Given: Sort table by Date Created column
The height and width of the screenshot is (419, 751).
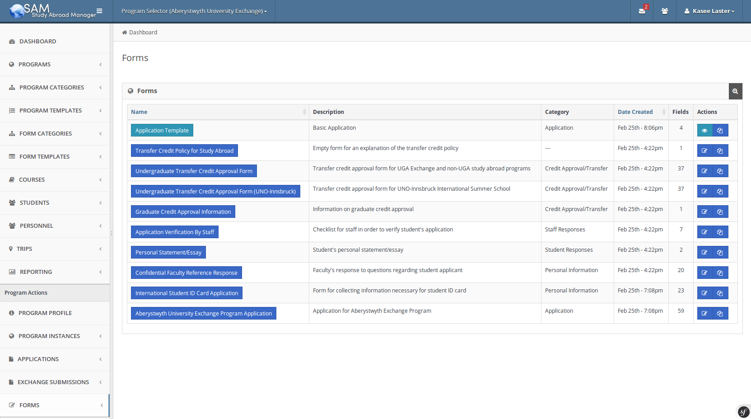Looking at the screenshot, I should point(641,112).
